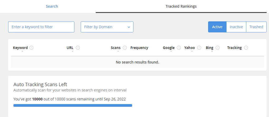Open the Scans help question-mark icon

pos(125,48)
